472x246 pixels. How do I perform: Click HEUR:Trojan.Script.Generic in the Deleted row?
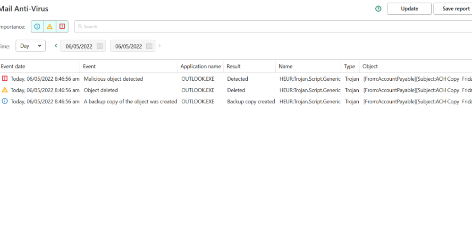coord(310,90)
